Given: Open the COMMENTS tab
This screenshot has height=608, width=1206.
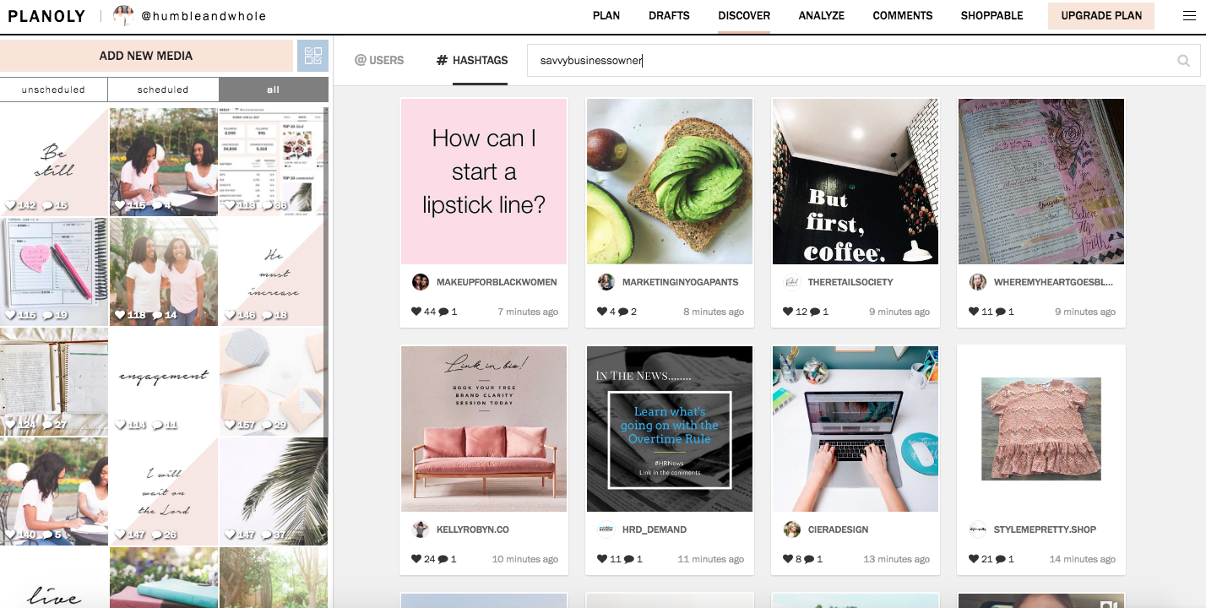Looking at the screenshot, I should [x=903, y=15].
